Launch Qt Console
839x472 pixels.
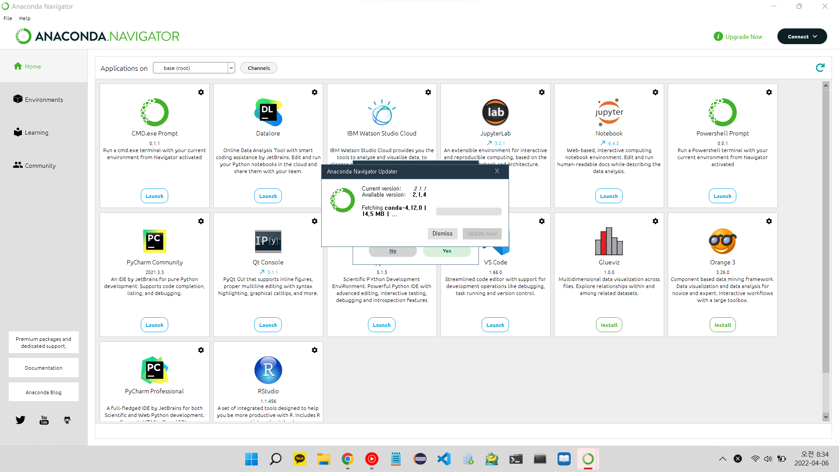coord(268,325)
